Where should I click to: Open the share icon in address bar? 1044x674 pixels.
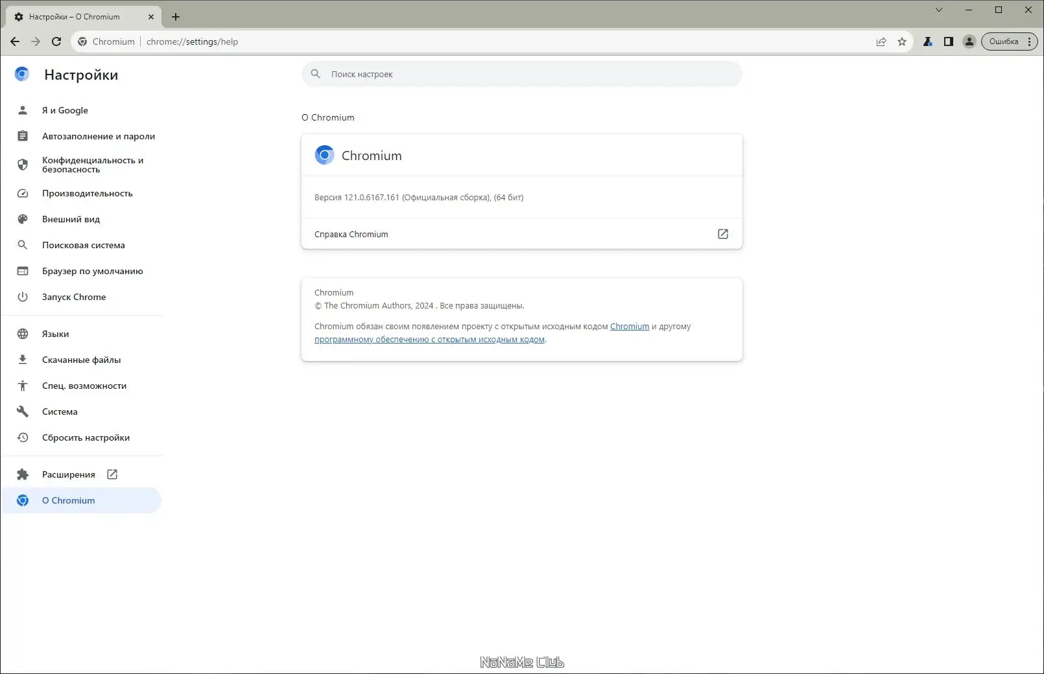click(x=881, y=41)
